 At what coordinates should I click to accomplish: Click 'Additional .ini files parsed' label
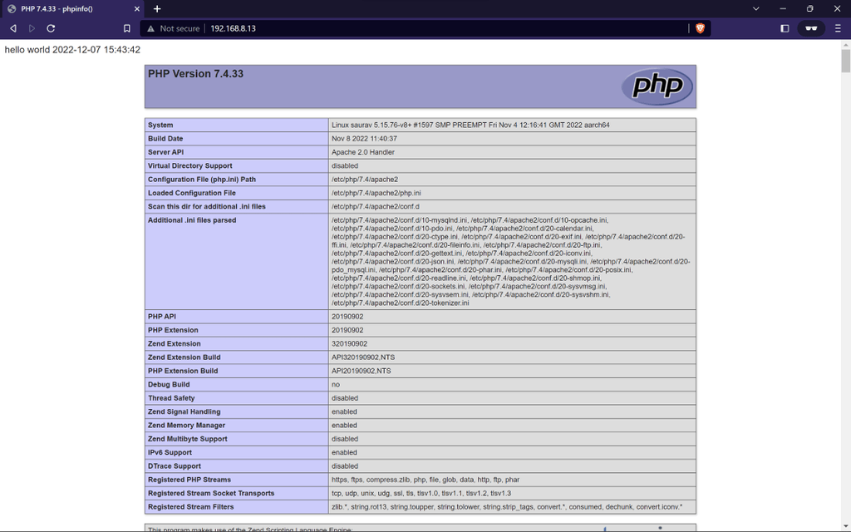[192, 219]
